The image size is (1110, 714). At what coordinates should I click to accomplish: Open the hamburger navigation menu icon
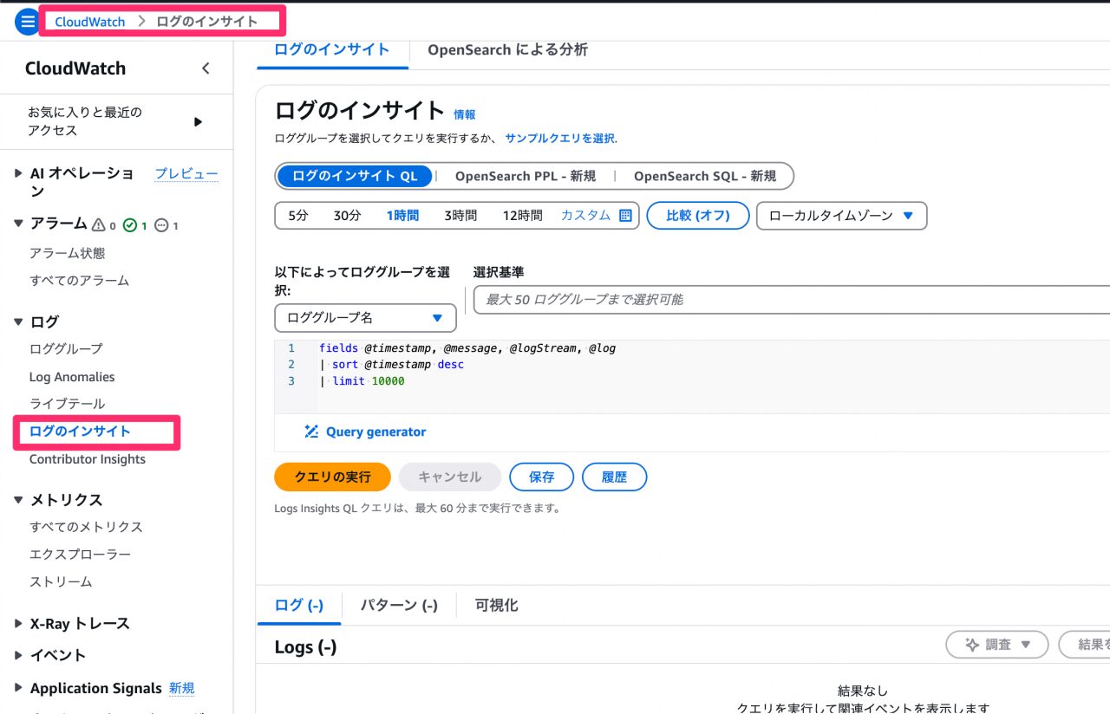coord(28,21)
